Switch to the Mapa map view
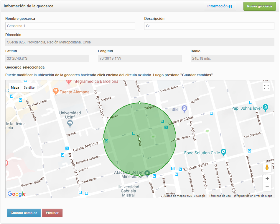 click(x=15, y=87)
